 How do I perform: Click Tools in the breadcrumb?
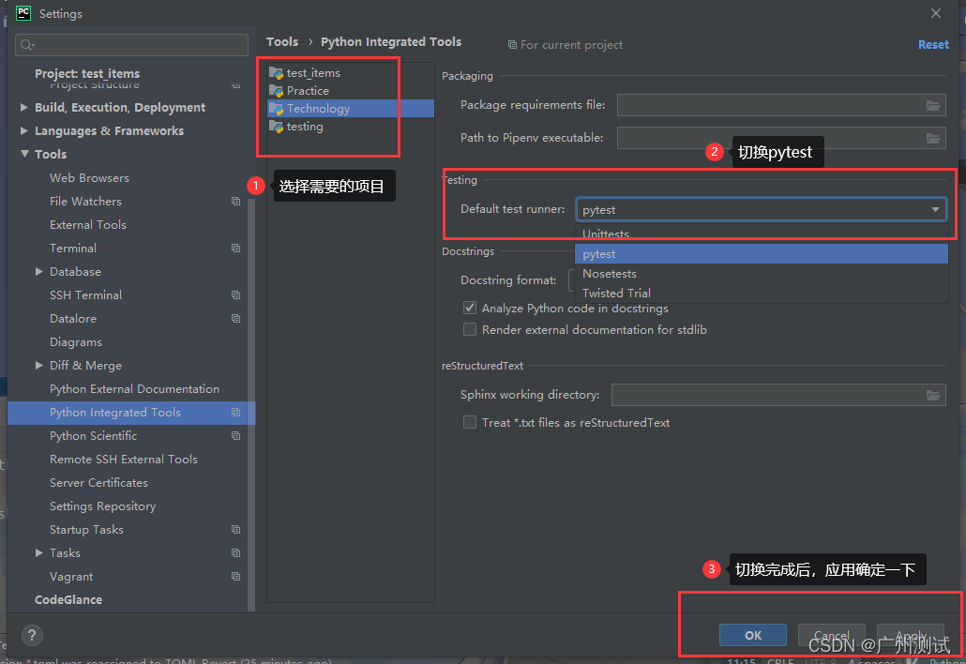point(282,42)
